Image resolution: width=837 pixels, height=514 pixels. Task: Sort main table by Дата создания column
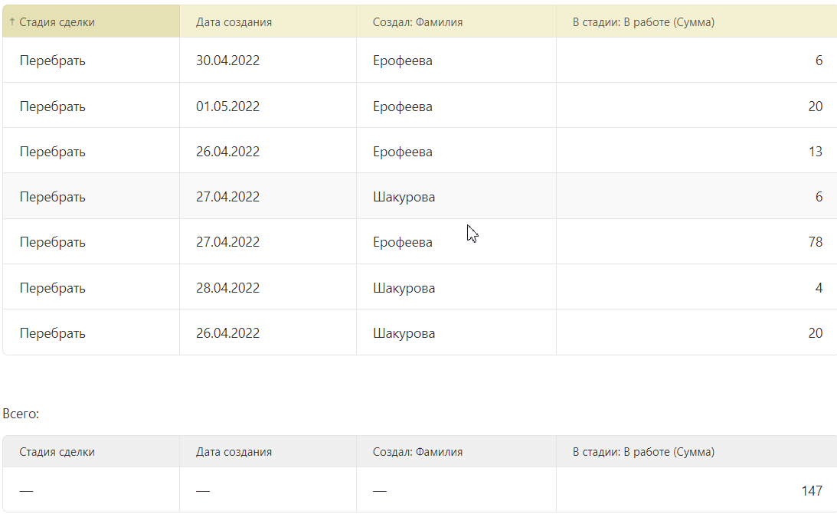[234, 22]
